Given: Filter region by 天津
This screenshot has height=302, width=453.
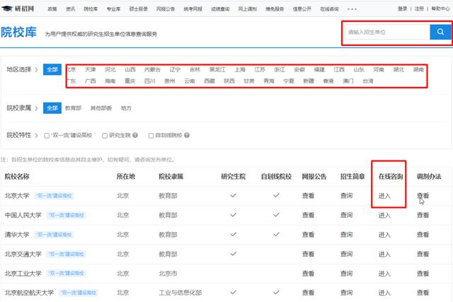Looking at the screenshot, I should pyautogui.click(x=91, y=69).
